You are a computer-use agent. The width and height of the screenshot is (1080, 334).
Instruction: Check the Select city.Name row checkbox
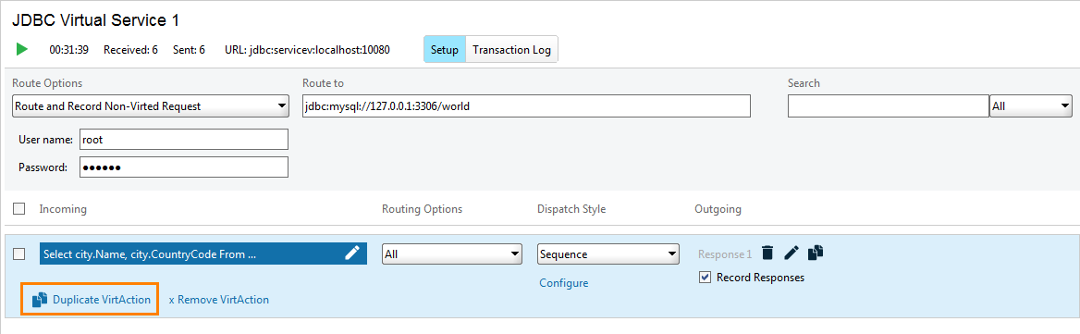pos(19,254)
